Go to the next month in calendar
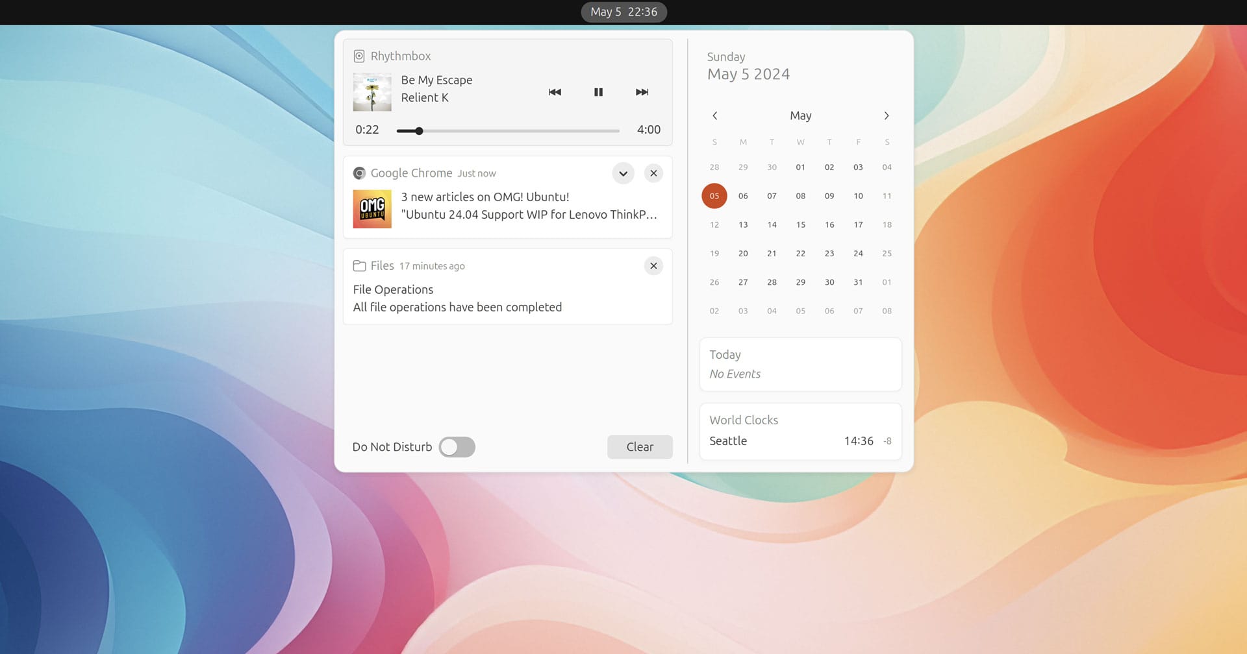The width and height of the screenshot is (1247, 654). point(887,115)
